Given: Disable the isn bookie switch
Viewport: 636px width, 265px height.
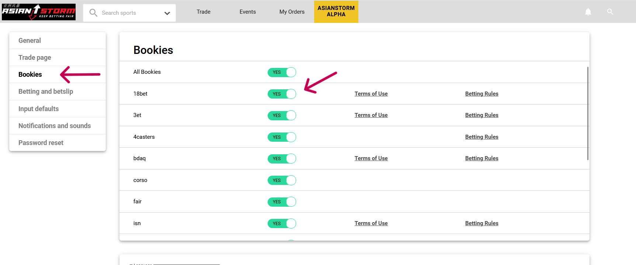Looking at the screenshot, I should coord(282,224).
